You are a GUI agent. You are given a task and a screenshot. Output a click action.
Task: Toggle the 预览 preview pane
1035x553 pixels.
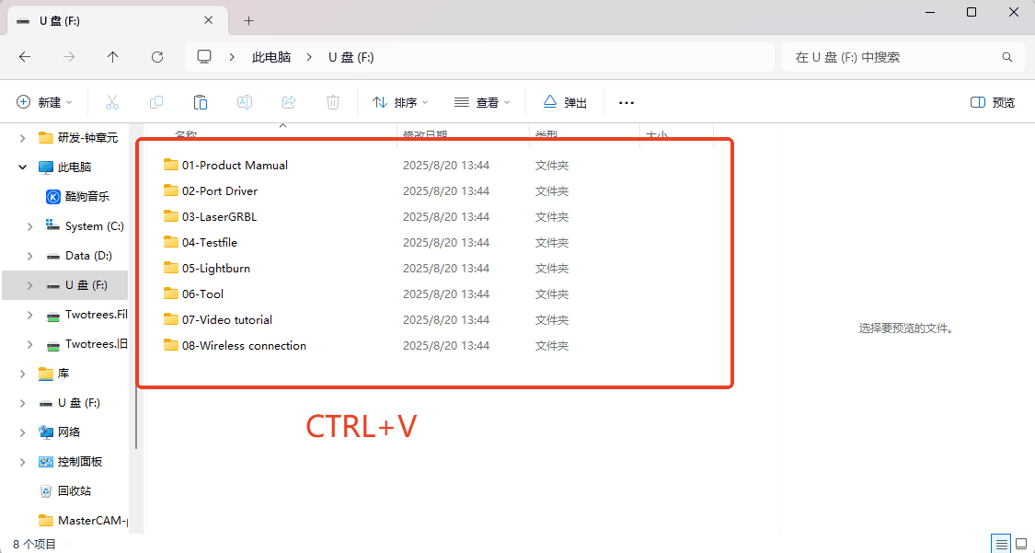(993, 102)
